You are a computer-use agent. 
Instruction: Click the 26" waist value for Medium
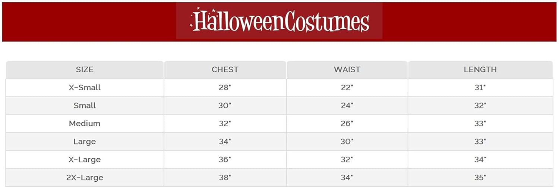click(347, 124)
